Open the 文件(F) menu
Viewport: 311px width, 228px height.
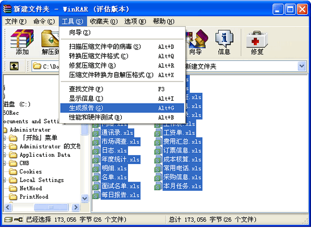[x=16, y=21]
